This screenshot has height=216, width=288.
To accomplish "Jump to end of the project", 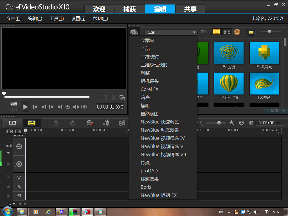I will pos(60,107).
